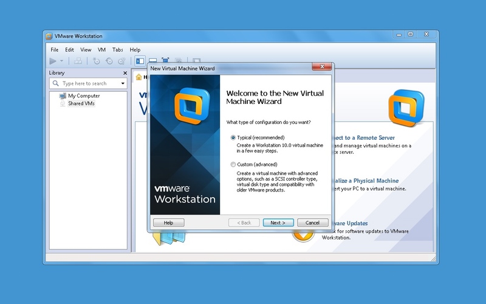This screenshot has height=304, width=486.
Task: Open the power options dropdown arrow beside play
Action: click(x=62, y=61)
